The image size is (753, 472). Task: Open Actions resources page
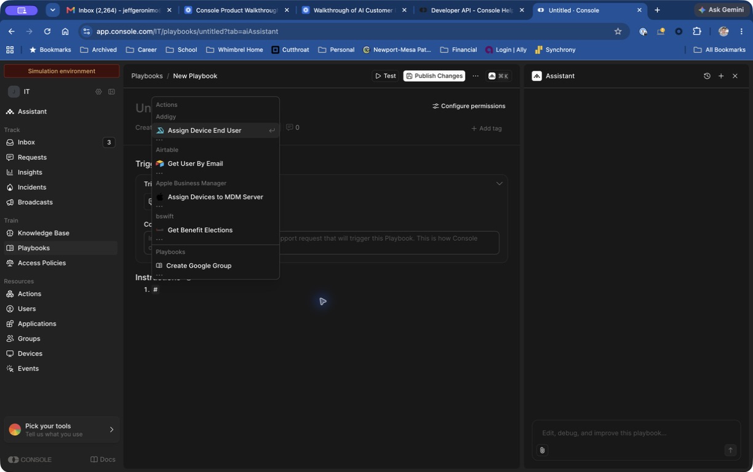60,294
